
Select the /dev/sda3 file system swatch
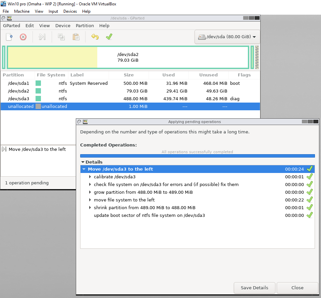click(x=38, y=99)
